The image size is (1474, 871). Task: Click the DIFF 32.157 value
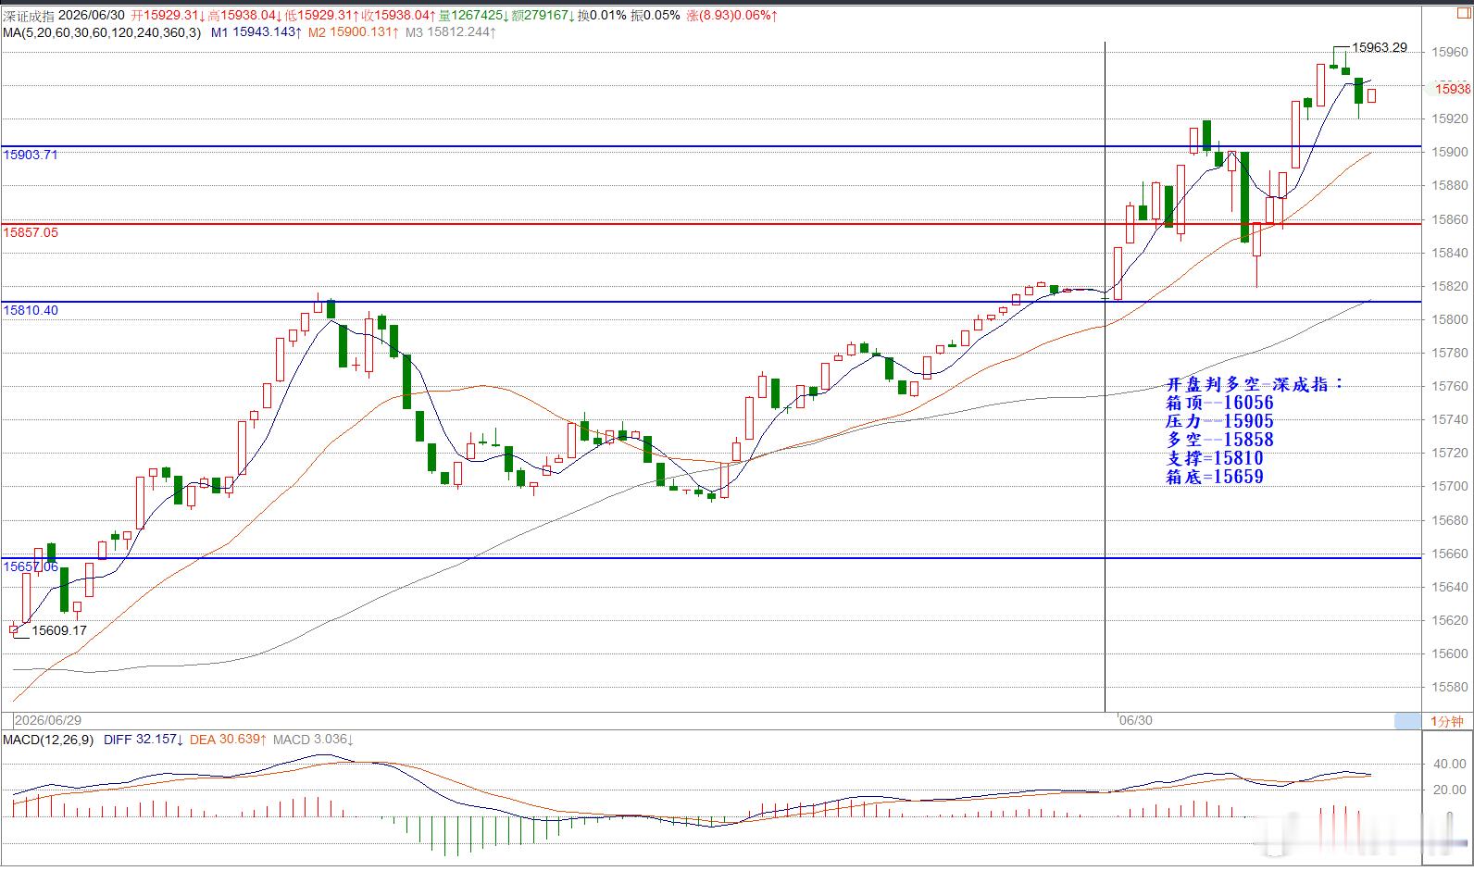pyautogui.click(x=144, y=740)
